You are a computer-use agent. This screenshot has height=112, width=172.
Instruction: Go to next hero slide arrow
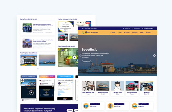tap(154, 55)
